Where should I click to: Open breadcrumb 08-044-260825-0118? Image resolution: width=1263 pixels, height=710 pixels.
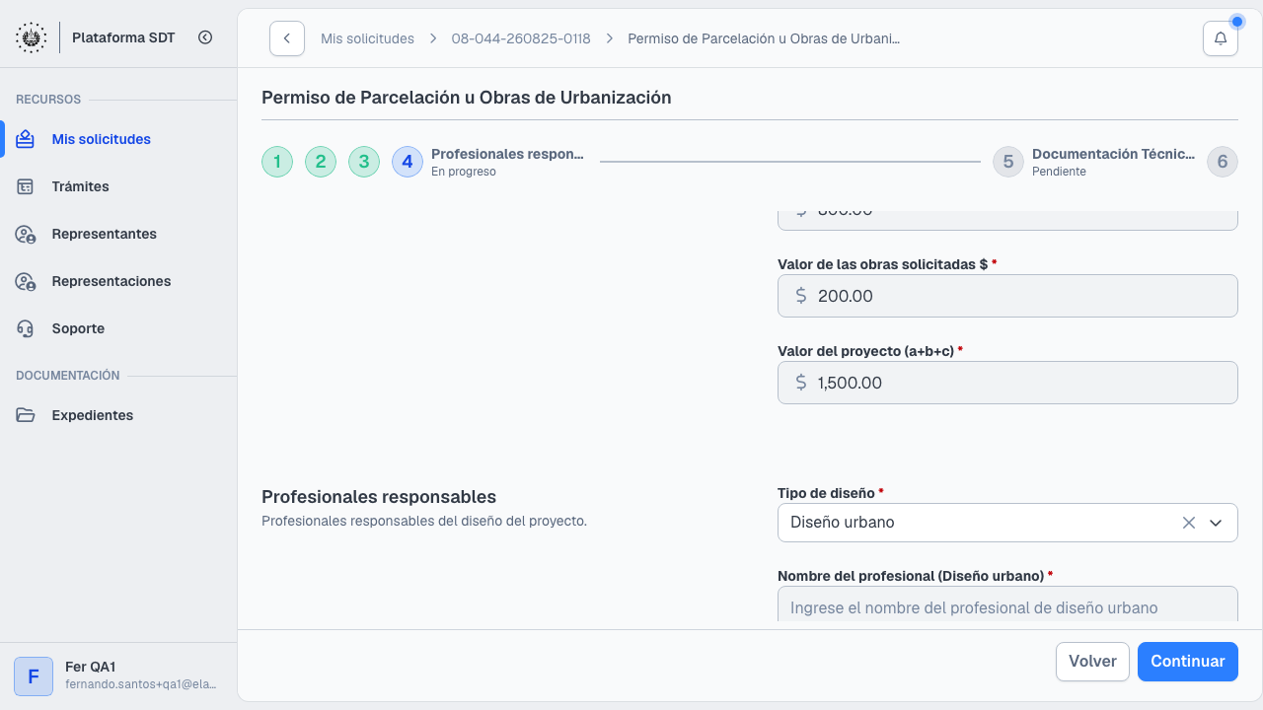point(521,38)
